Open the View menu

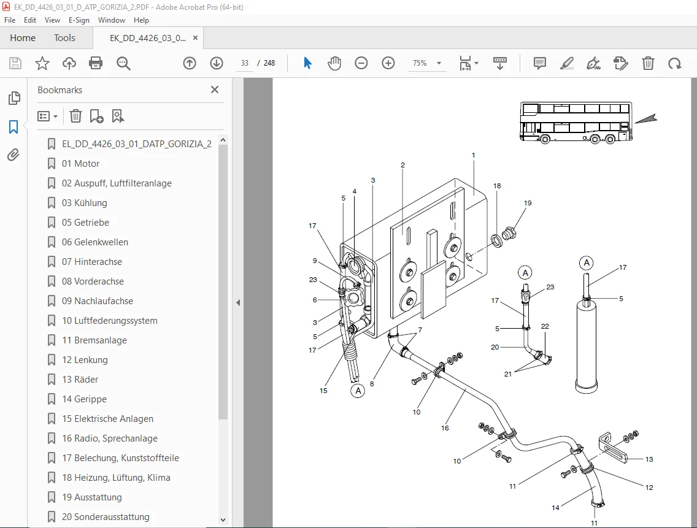point(52,20)
